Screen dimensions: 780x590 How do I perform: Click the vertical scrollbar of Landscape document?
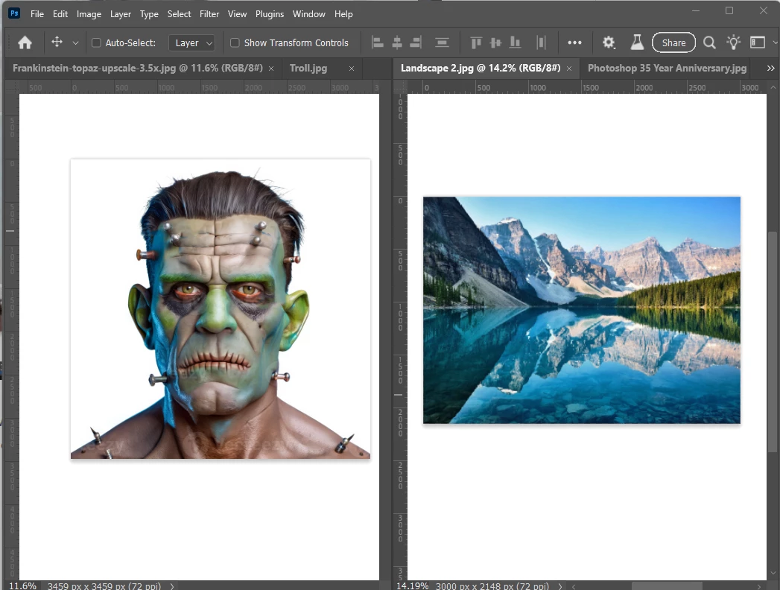[x=773, y=342]
